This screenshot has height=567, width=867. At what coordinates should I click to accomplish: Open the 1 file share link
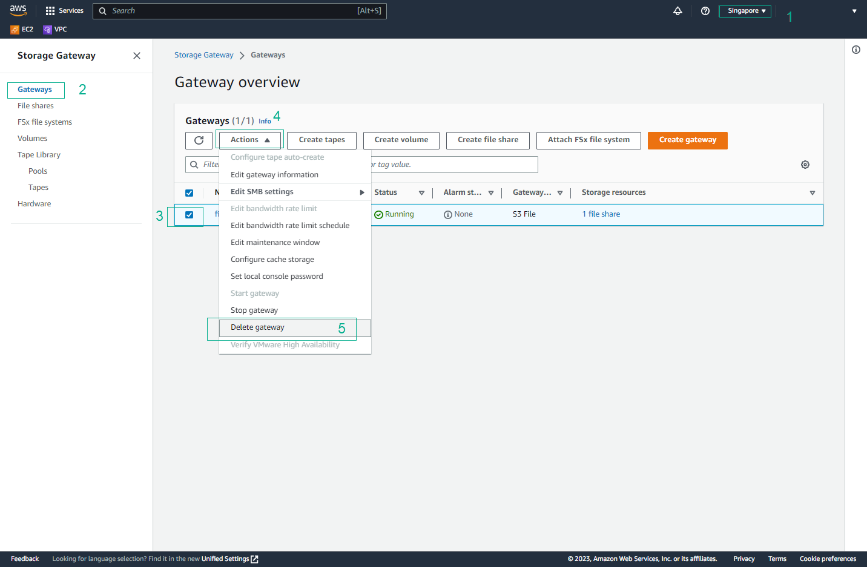[x=601, y=214]
